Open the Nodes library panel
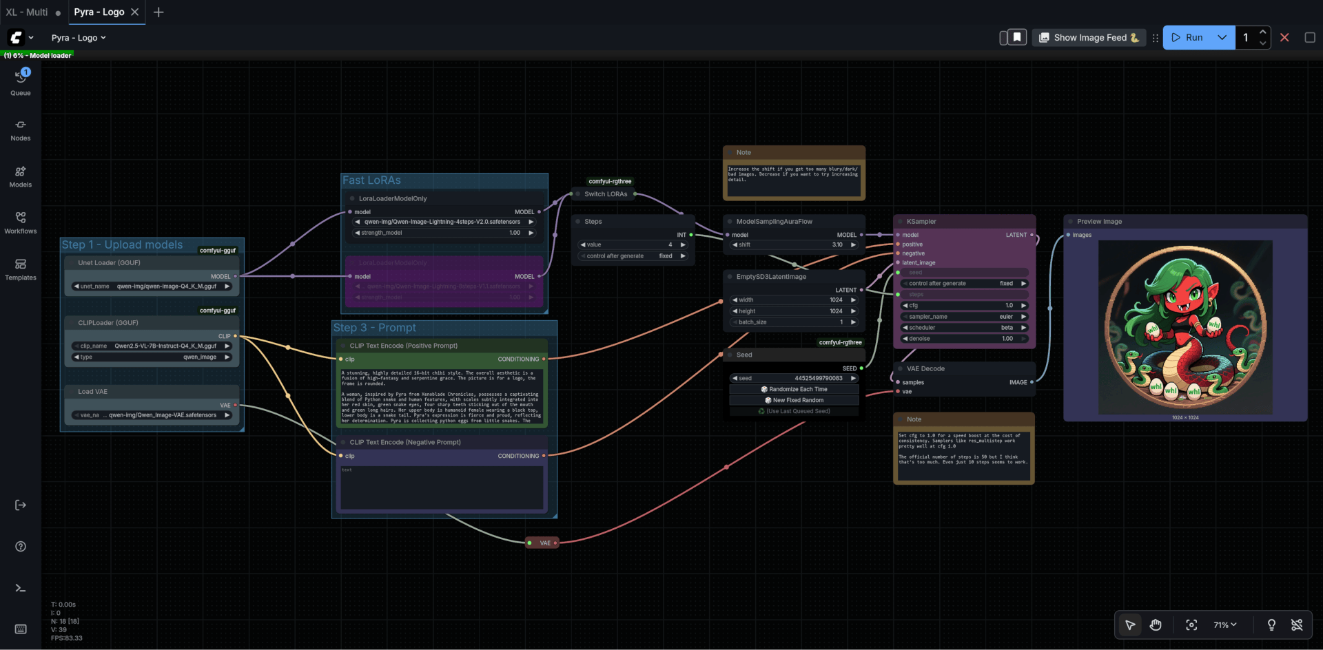Viewport: 1323px width, 650px height. 21,129
